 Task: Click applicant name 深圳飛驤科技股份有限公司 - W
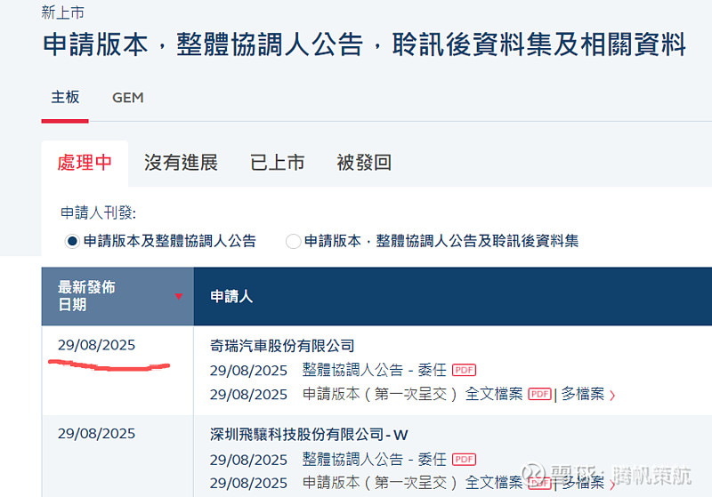click(309, 435)
